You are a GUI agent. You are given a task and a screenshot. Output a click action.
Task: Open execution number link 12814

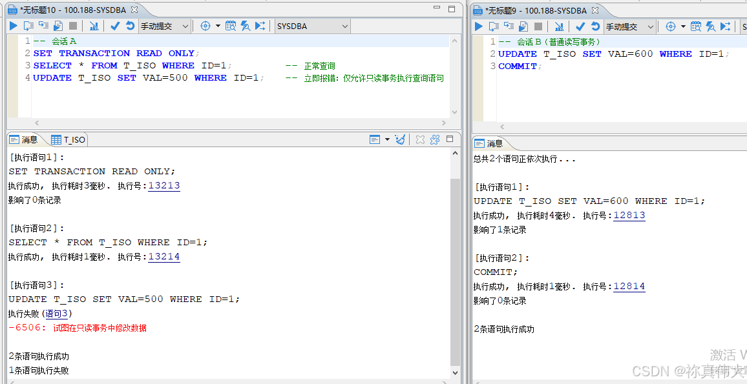click(629, 287)
